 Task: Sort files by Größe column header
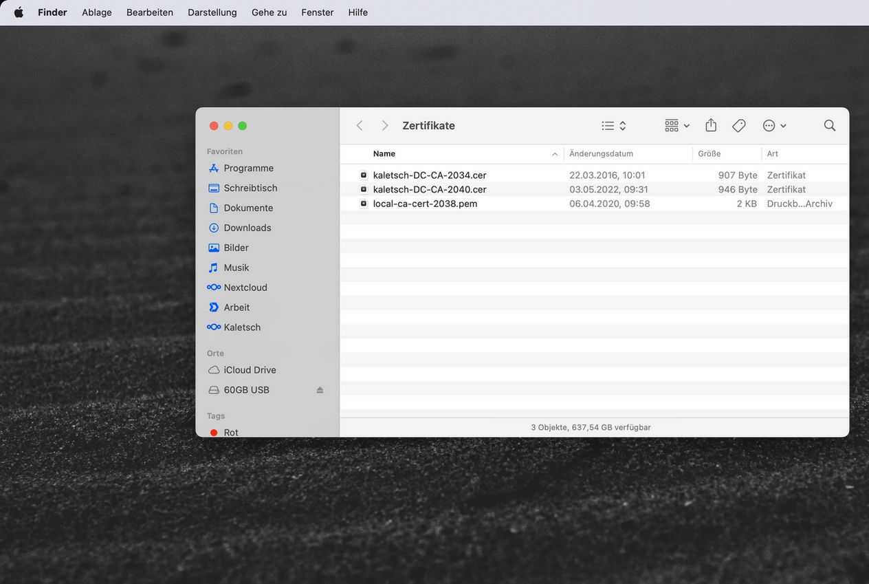(x=709, y=154)
